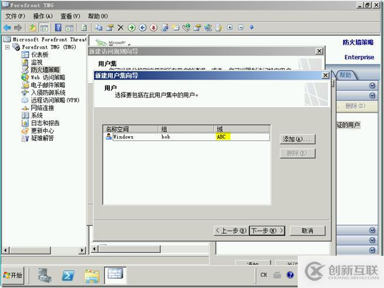Click center pane horizontal scrollbar thumb
This screenshot has height=288, width=384.
129,249
